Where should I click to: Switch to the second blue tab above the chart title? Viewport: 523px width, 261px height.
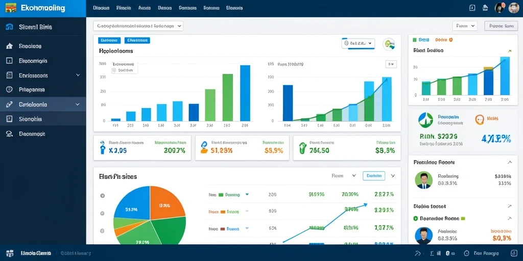coord(137,40)
